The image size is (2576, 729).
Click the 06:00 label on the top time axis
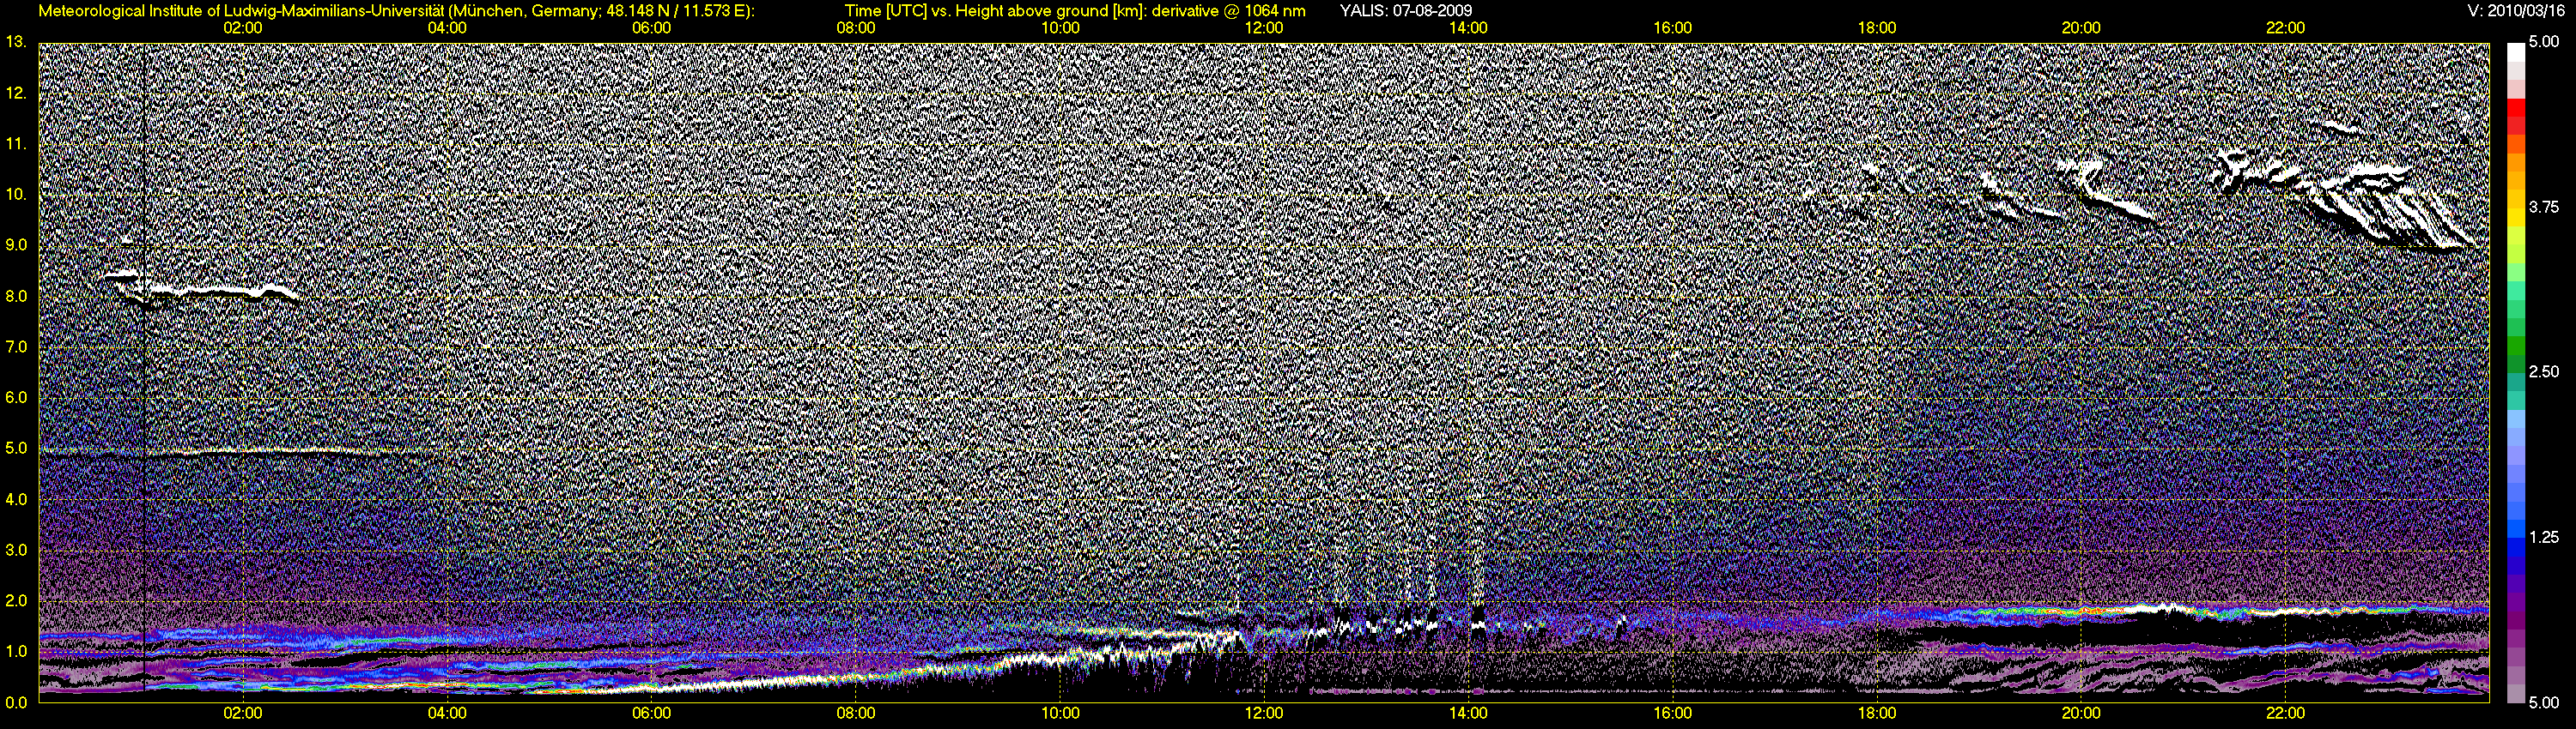tap(651, 28)
